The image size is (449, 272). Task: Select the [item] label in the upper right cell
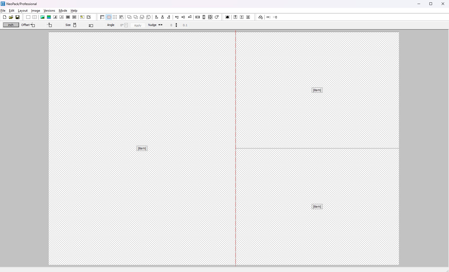[317, 90]
